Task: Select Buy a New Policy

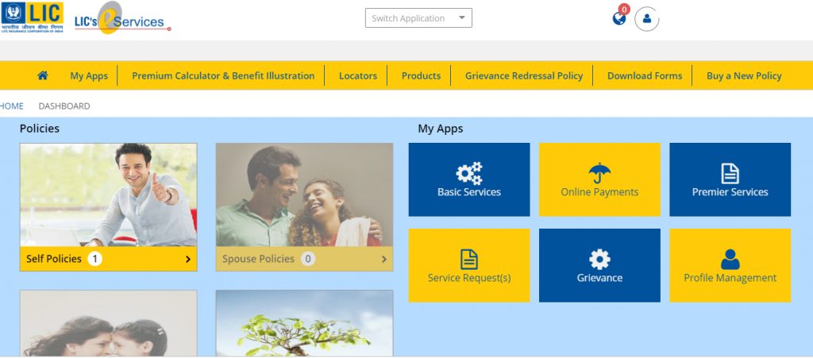Action: pyautogui.click(x=744, y=75)
